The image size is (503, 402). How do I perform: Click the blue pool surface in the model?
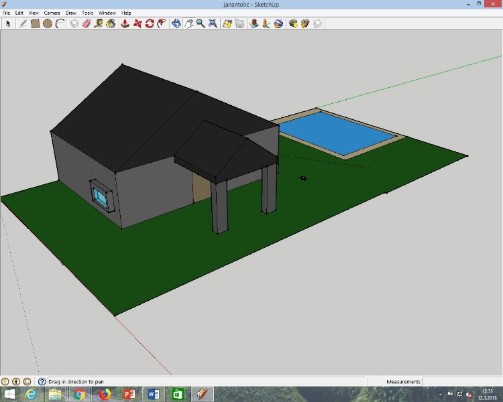tap(335, 132)
